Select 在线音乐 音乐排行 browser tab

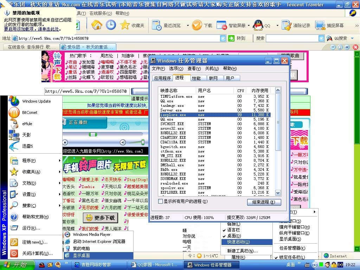[x=31, y=47]
